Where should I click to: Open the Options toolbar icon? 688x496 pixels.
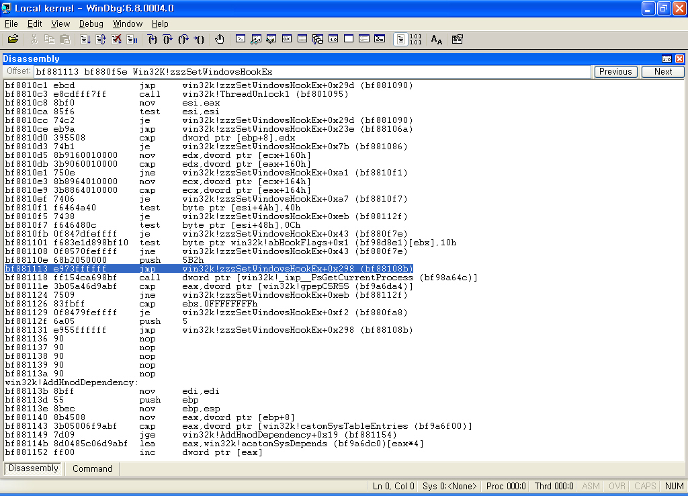(x=457, y=40)
